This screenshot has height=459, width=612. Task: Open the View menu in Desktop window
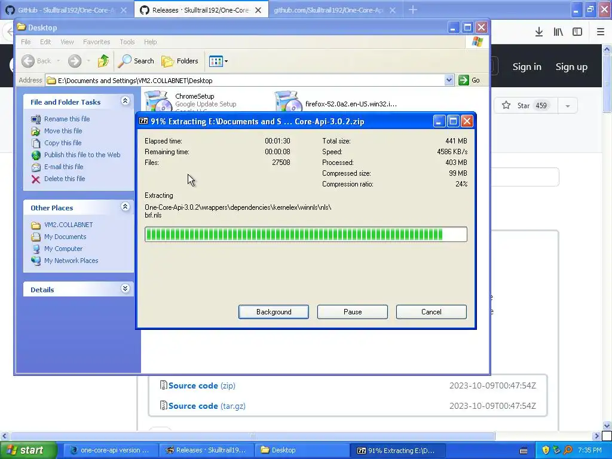(67, 42)
